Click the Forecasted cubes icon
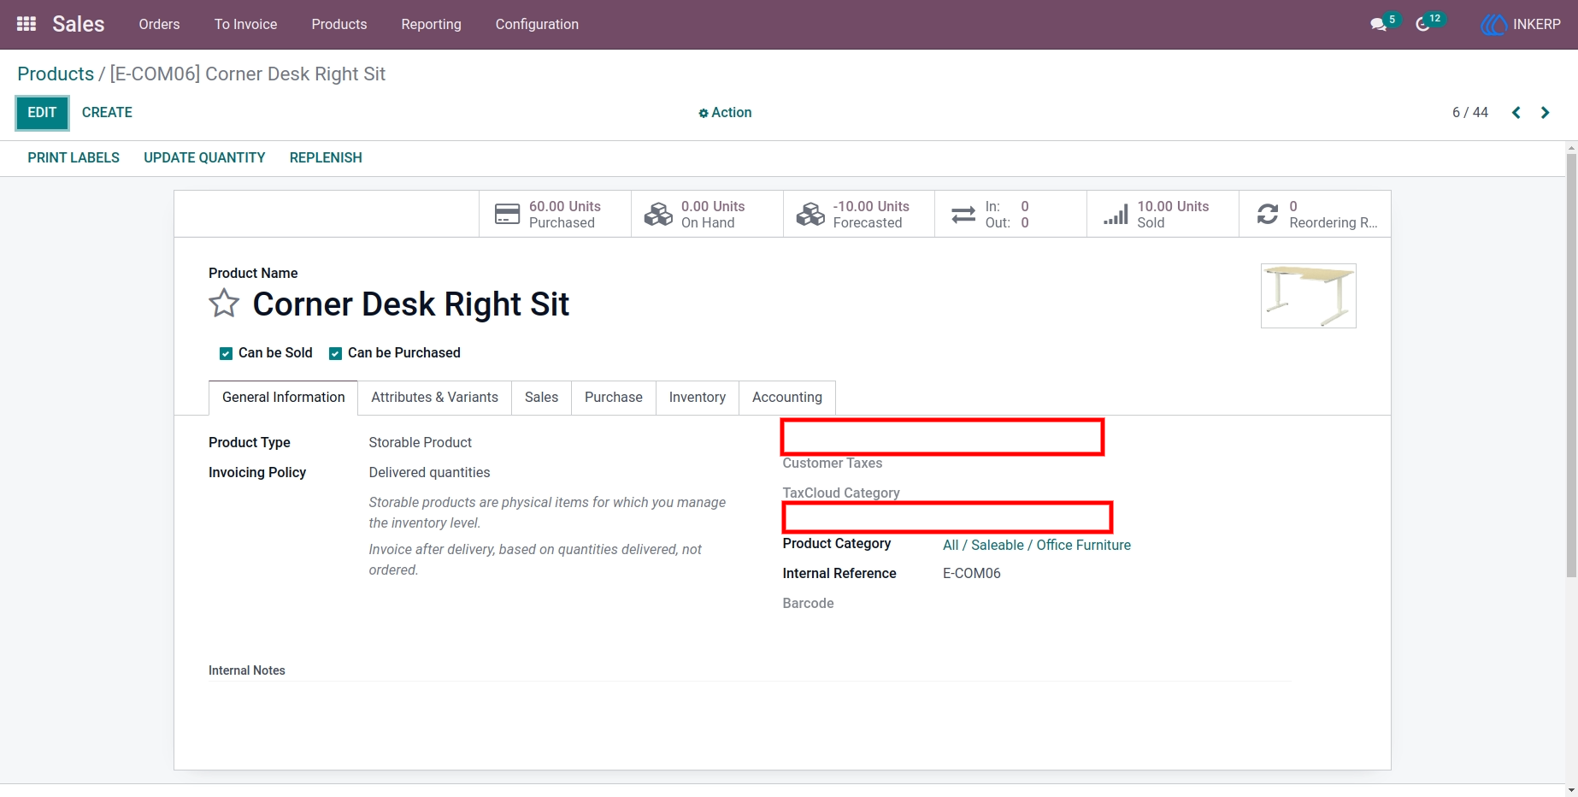1578x797 pixels. click(810, 214)
